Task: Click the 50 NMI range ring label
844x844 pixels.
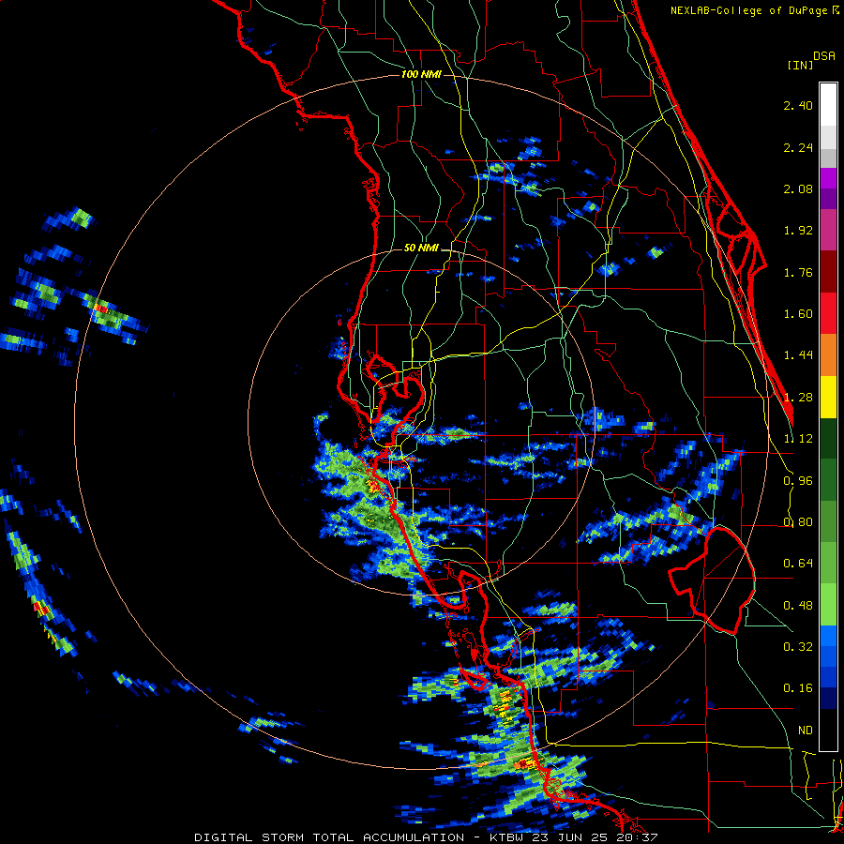Action: [421, 249]
